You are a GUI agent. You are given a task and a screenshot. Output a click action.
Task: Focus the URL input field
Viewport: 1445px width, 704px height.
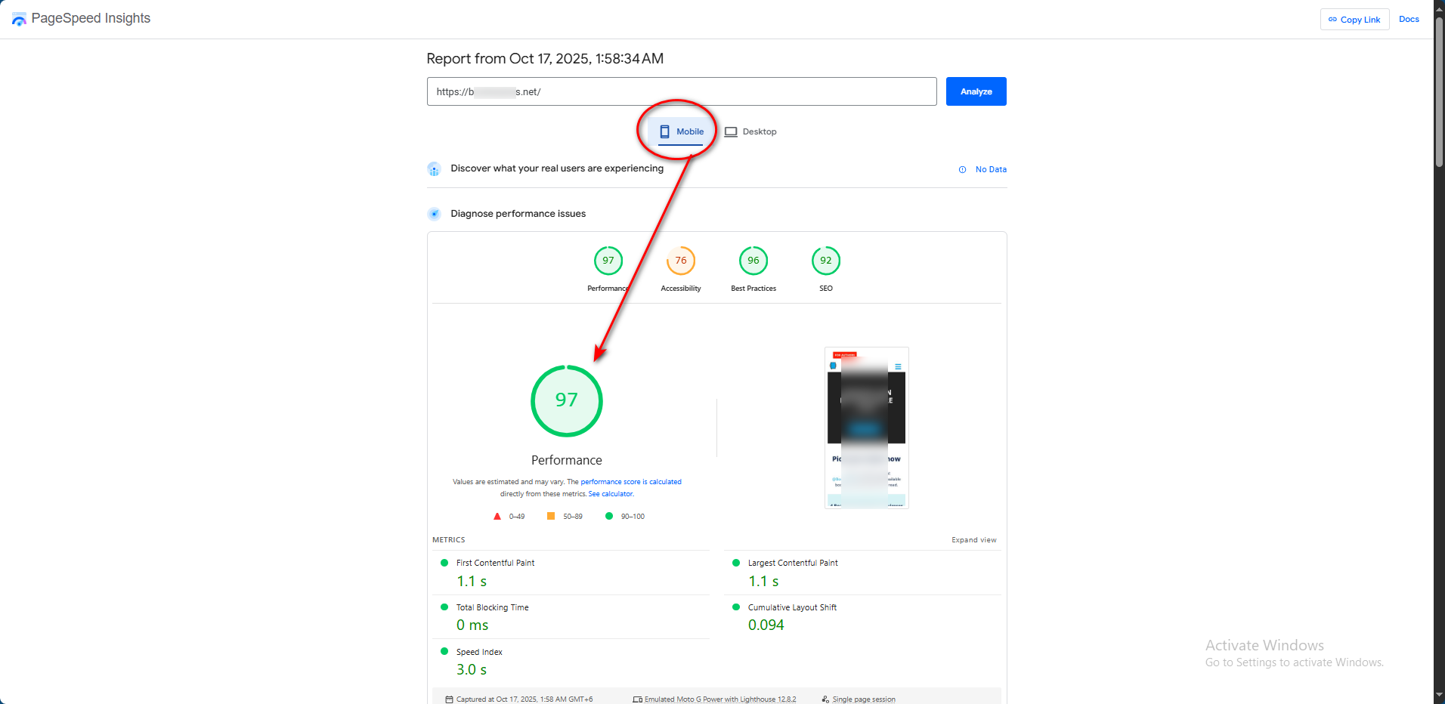[x=682, y=91]
